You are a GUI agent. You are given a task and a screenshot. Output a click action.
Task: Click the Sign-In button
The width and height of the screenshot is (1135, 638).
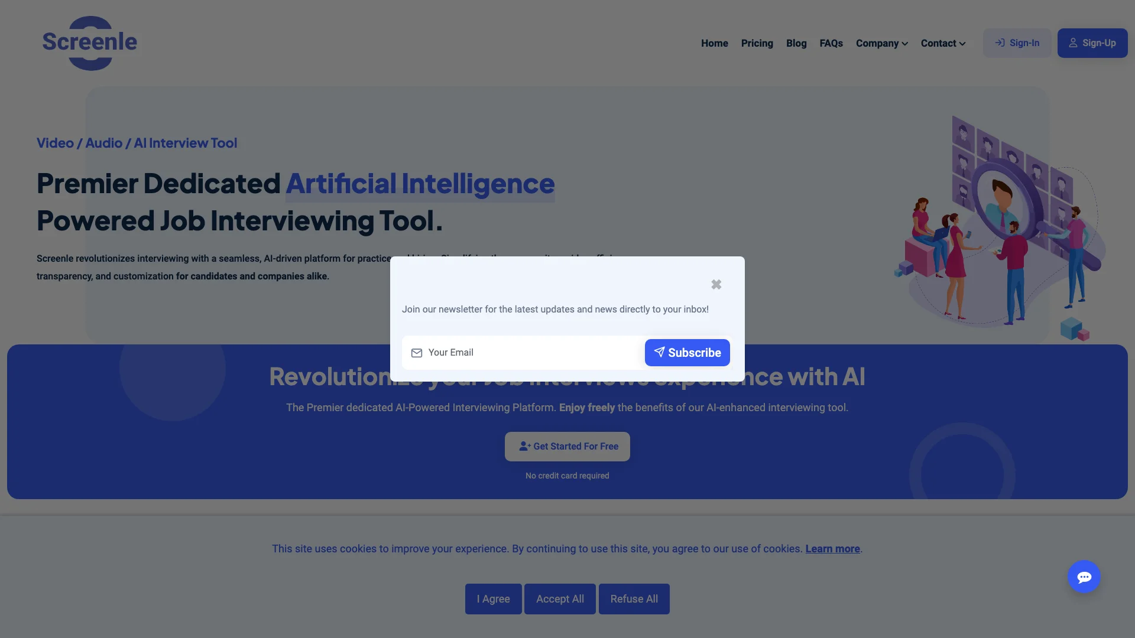click(1017, 43)
